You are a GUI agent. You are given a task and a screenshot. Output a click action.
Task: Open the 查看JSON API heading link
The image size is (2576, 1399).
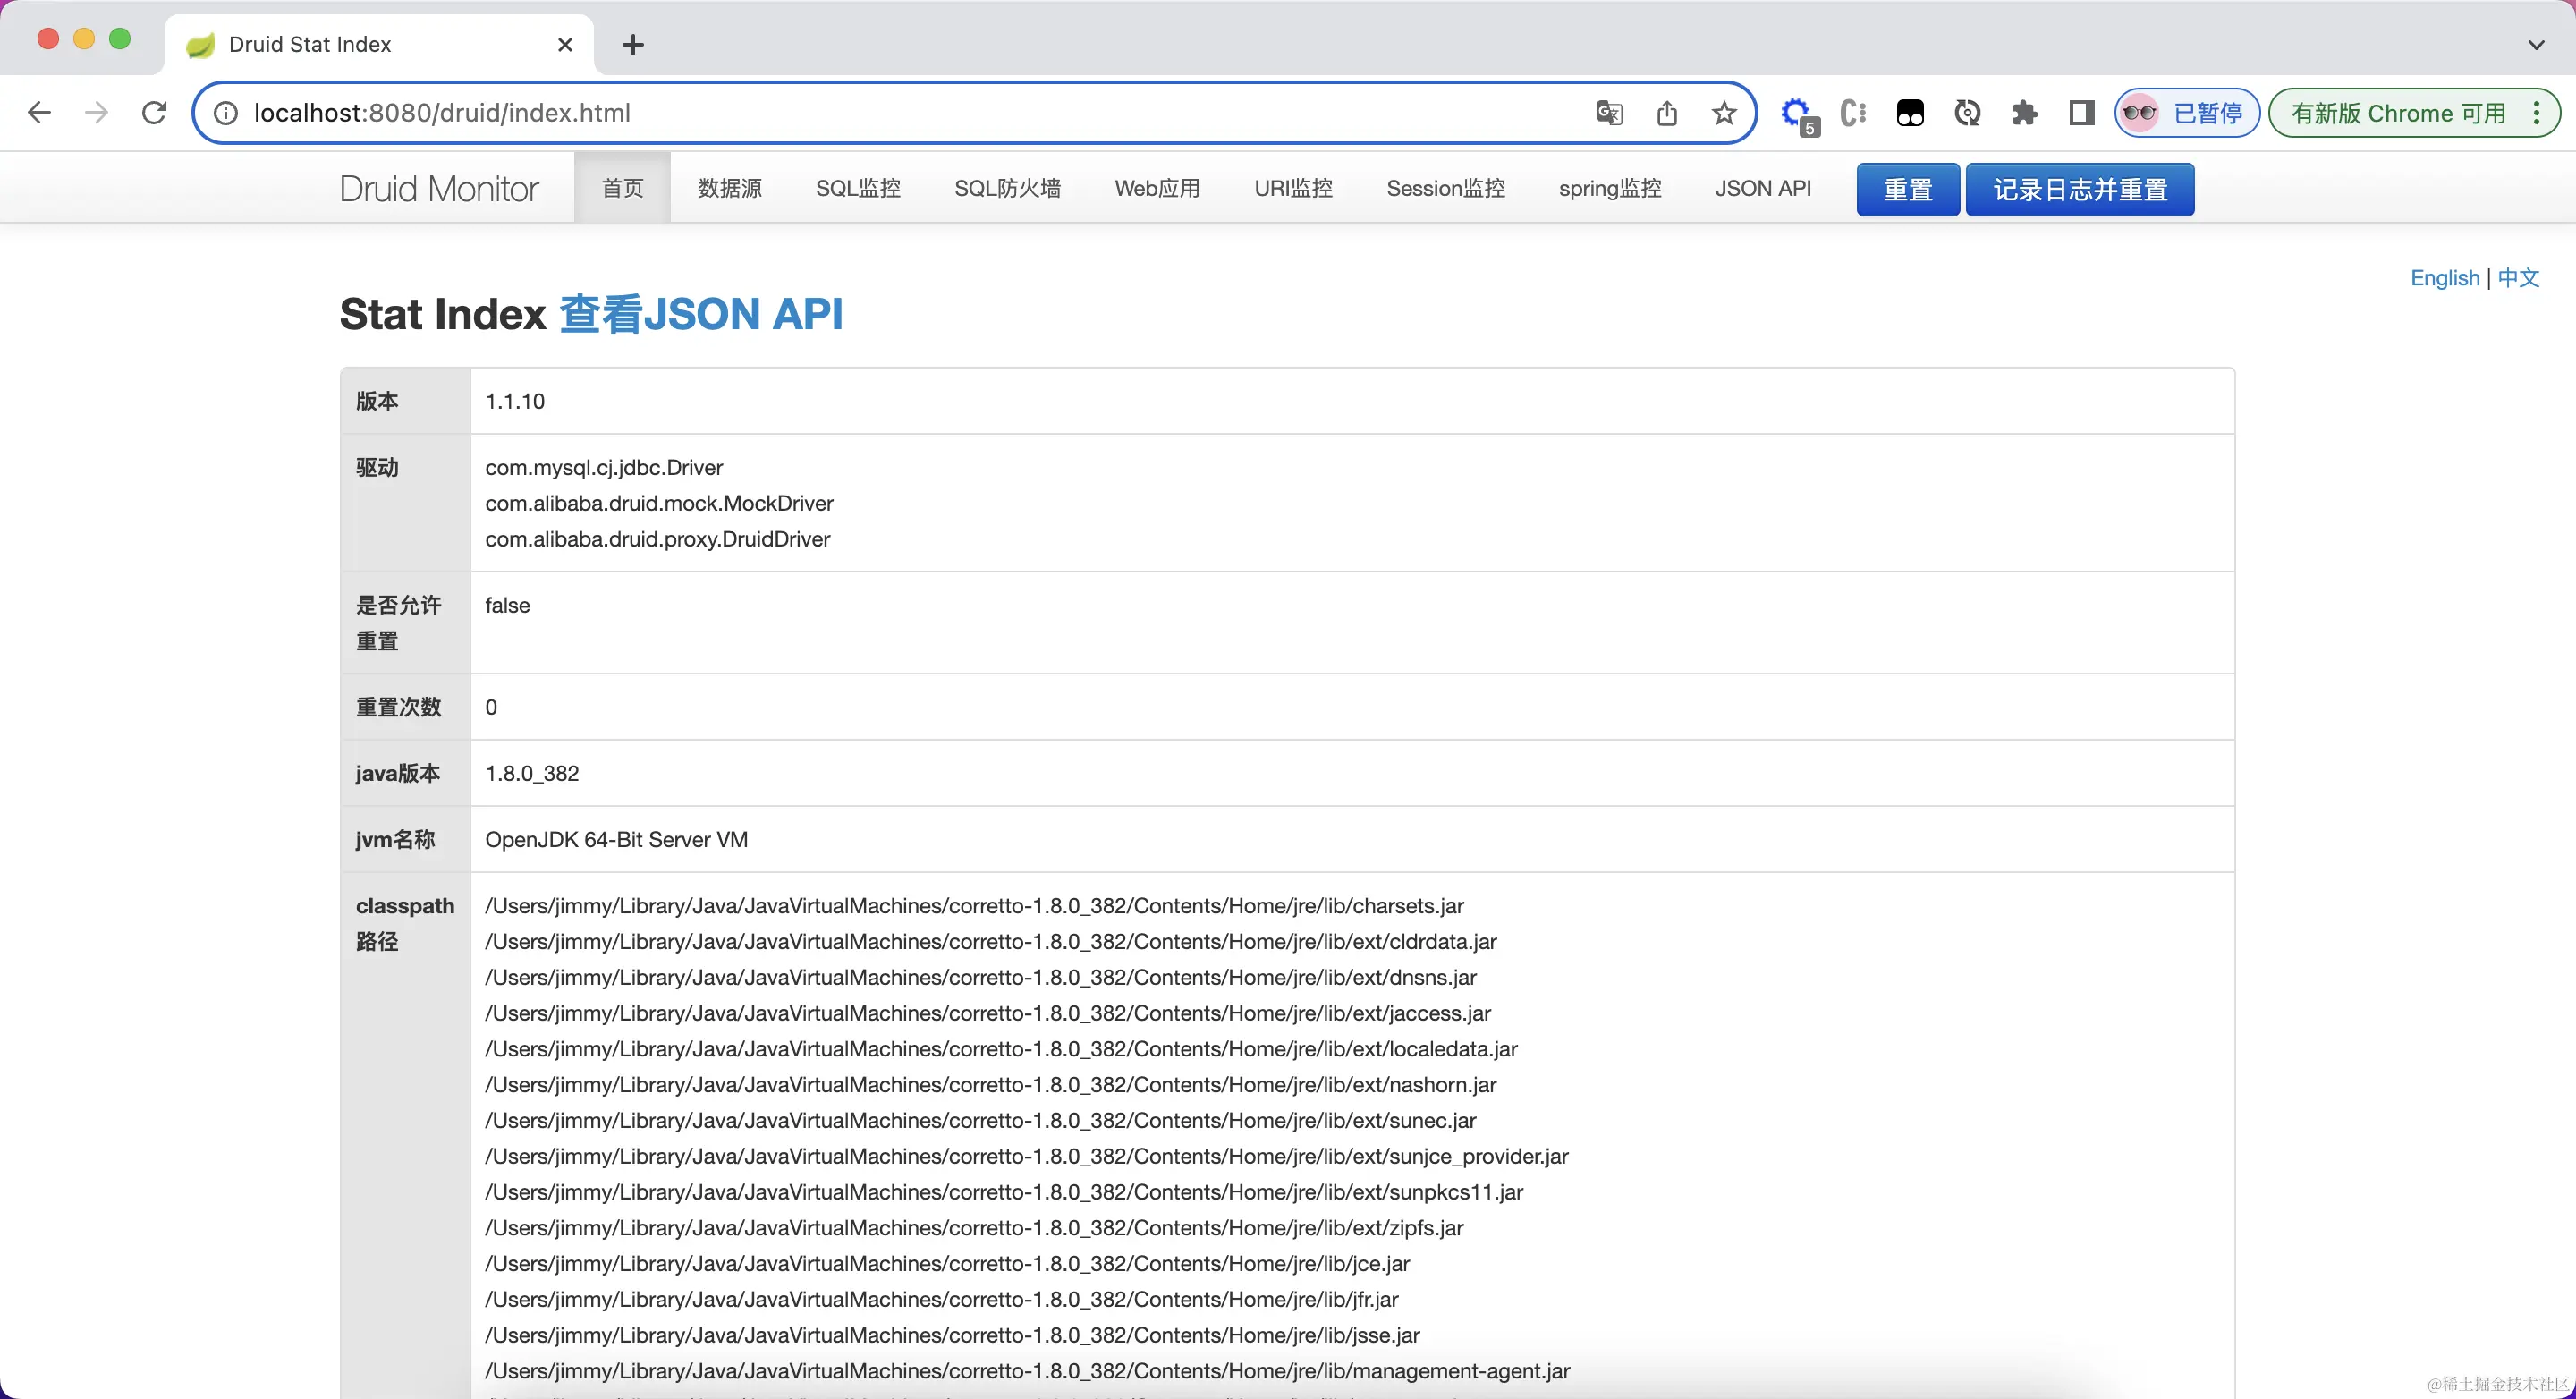point(701,314)
